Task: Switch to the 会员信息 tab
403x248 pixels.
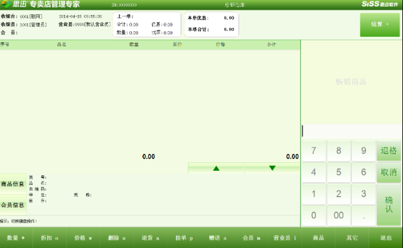Action: pyautogui.click(x=13, y=205)
